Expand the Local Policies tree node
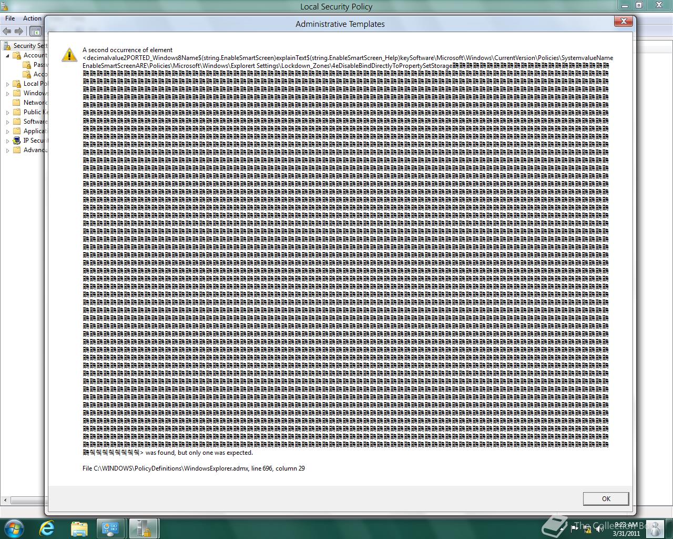 coord(7,84)
